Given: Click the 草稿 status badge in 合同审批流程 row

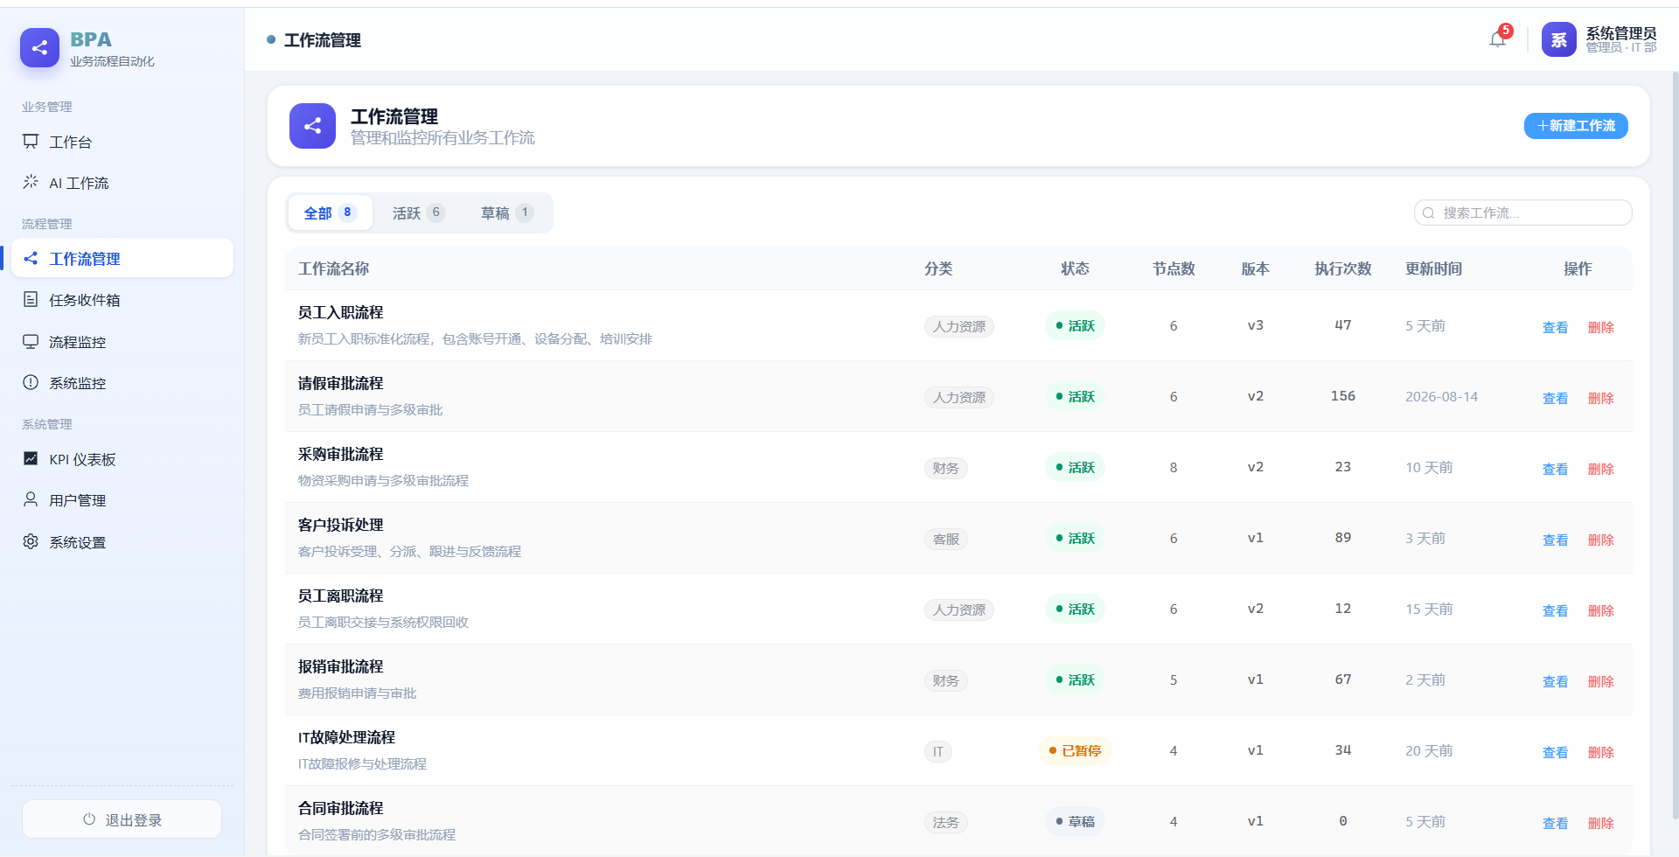Looking at the screenshot, I should click(1075, 821).
